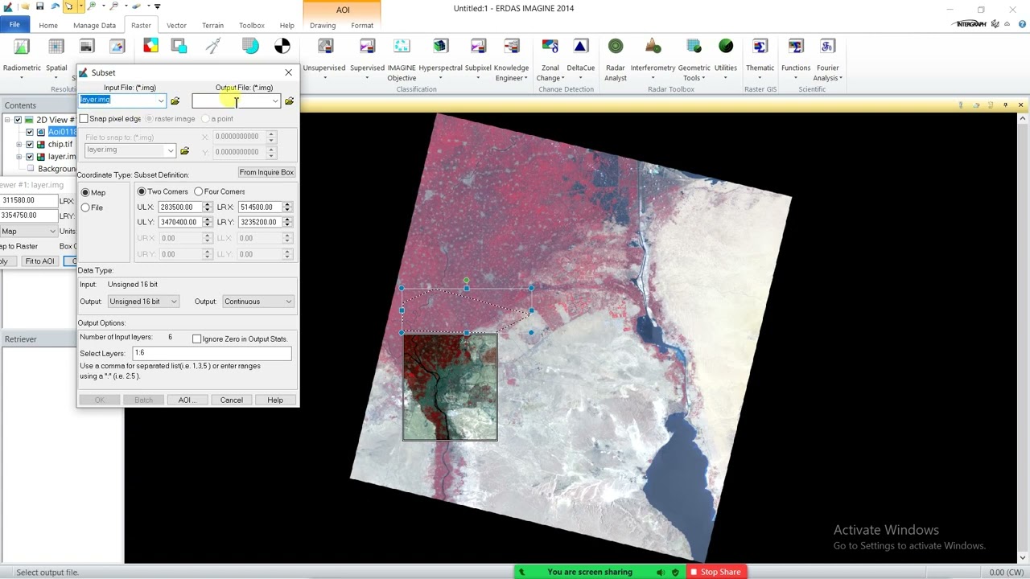Click the AOI... button in Subset dialog
Viewport: 1030px width, 579px height.
187,400
